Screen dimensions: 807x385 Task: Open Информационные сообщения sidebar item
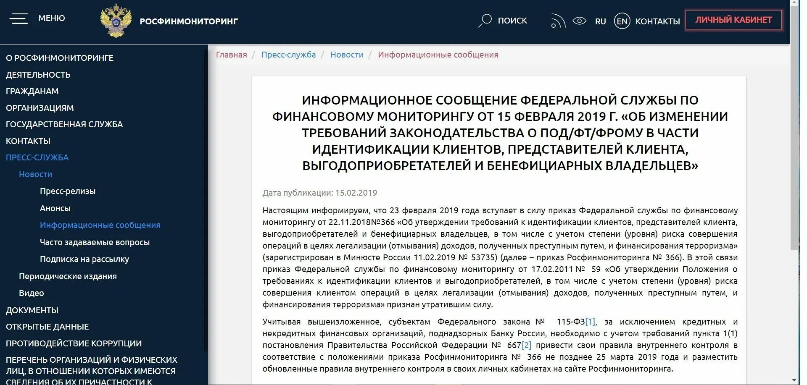100,225
